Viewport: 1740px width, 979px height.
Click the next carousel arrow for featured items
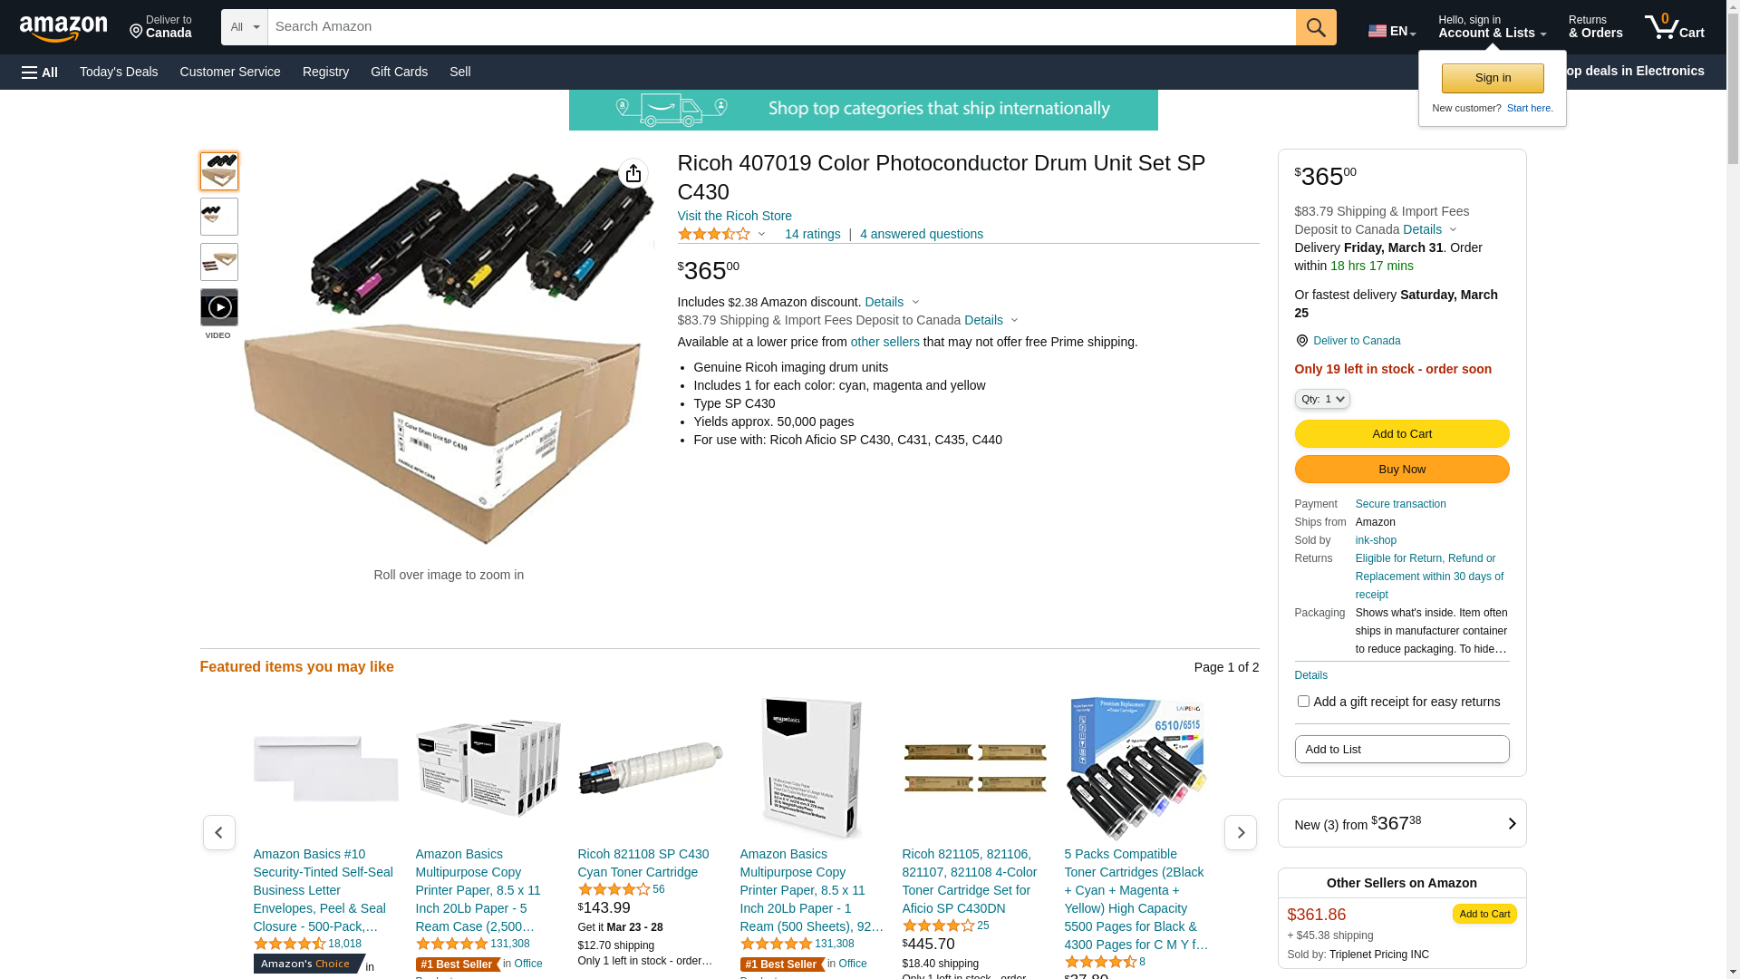pyautogui.click(x=1240, y=832)
